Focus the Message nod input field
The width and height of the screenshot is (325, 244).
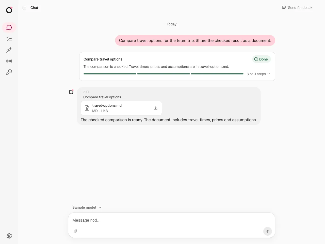(x=172, y=220)
